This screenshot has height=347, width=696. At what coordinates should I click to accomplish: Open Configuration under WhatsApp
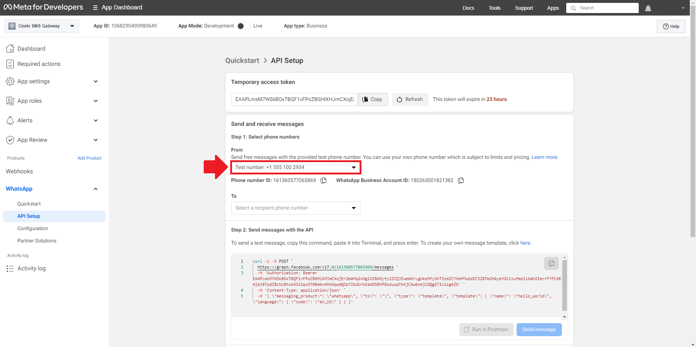[x=33, y=229]
